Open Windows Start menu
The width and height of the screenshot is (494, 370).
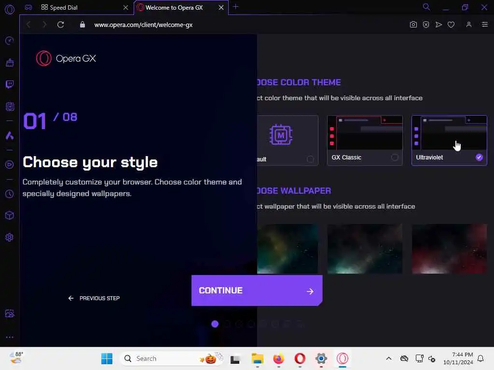coord(107,358)
